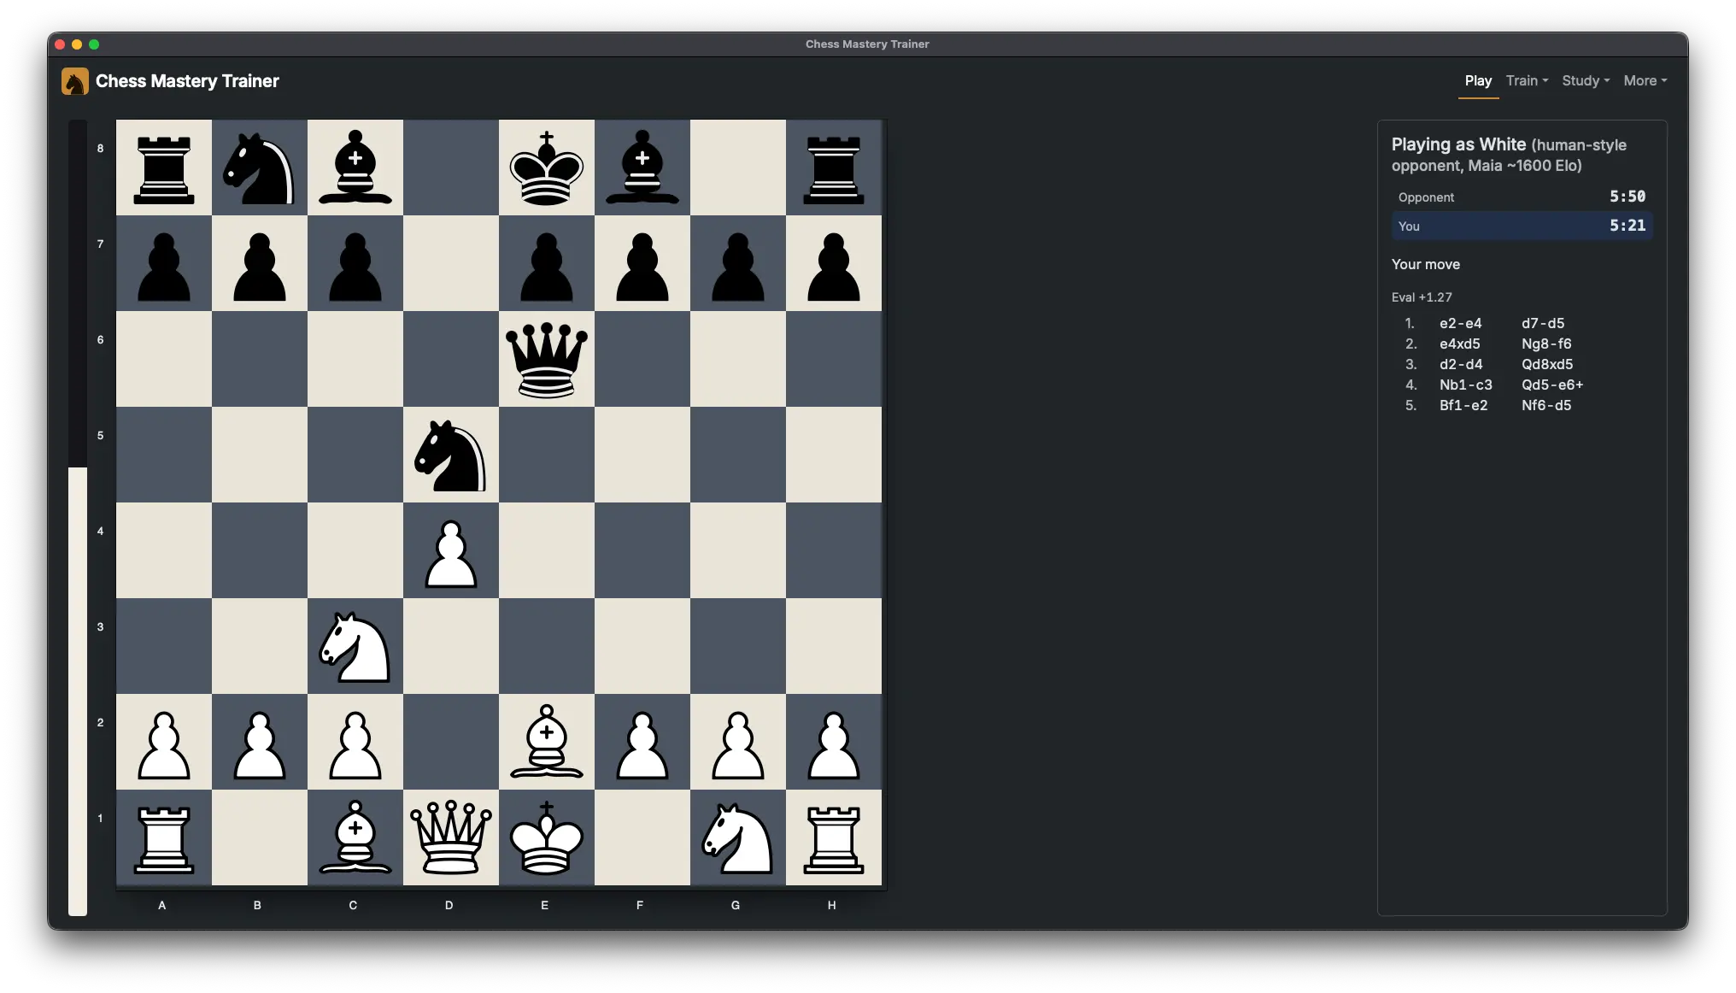
Task: Click move Nf6-d5 in move list
Action: point(1546,405)
